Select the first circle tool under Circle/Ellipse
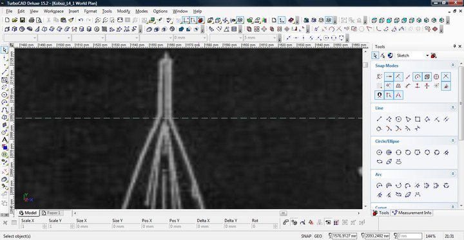Viewport: 464px width, 240px height. (379, 152)
